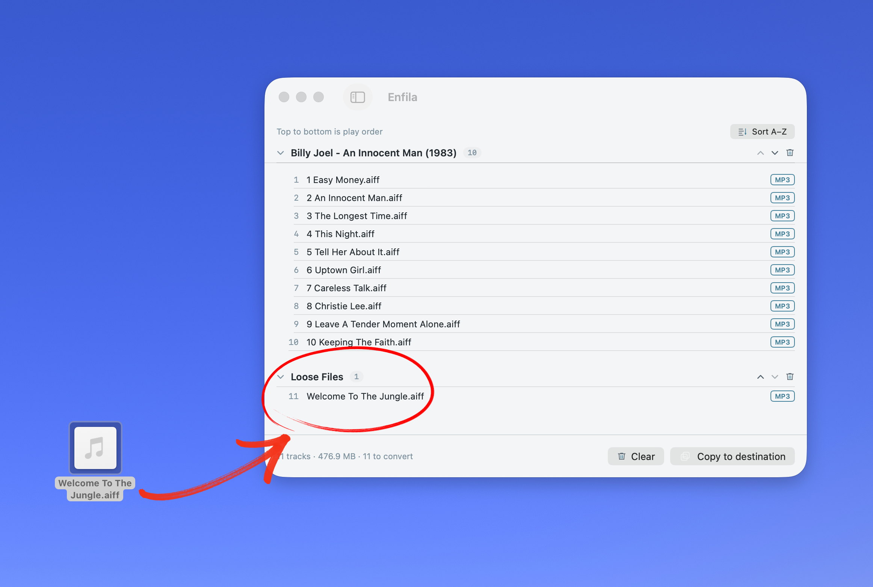873x587 pixels.
Task: Select track 1 Easy Money.aiff
Action: pos(541,180)
